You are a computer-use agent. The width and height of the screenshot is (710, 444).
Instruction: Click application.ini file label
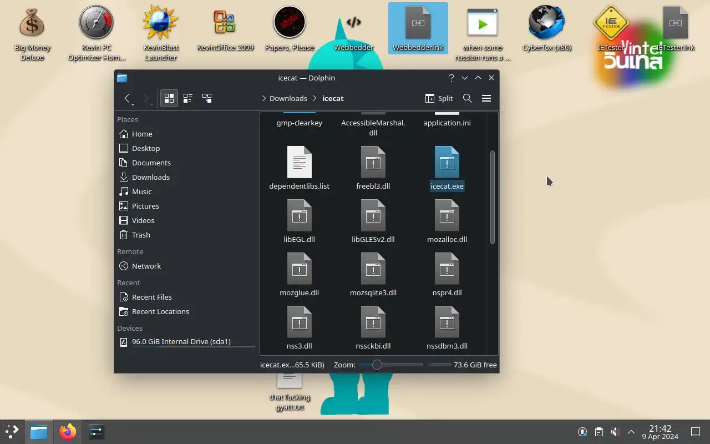tap(447, 123)
